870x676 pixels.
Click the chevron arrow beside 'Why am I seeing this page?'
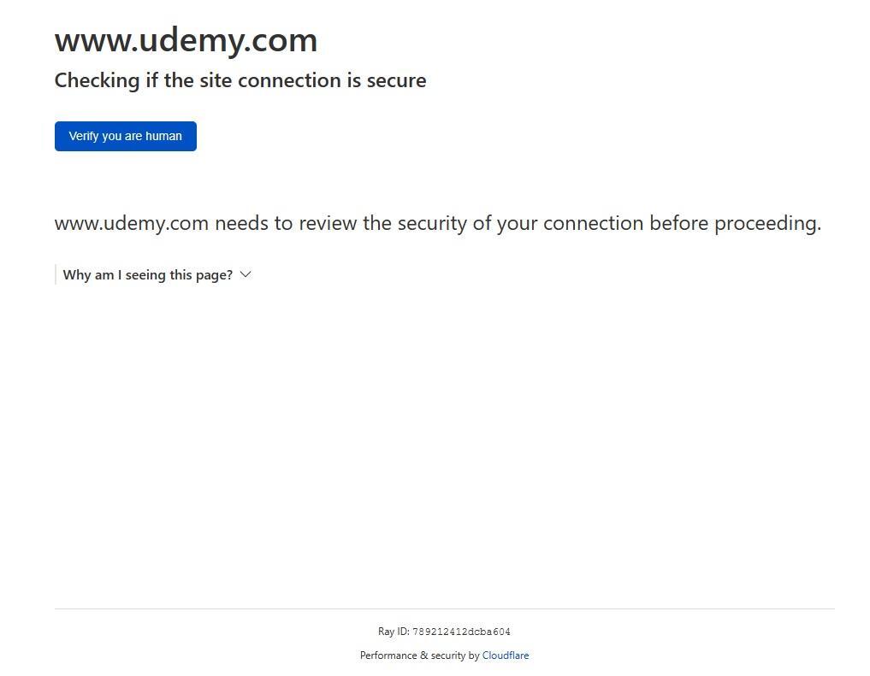pyautogui.click(x=246, y=274)
